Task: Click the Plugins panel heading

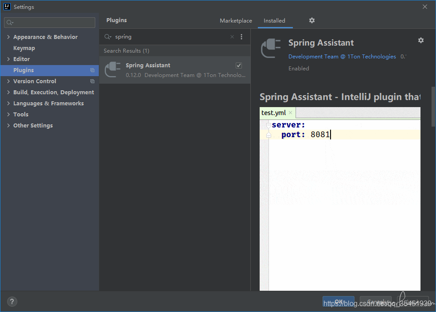Action: pyautogui.click(x=117, y=20)
